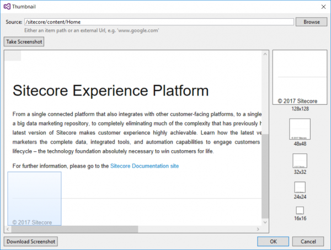331x250 pixels.
Task: Select the 48x48 thumbnail preview
Action: [x=300, y=129]
